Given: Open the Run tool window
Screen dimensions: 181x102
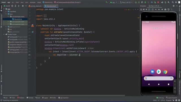Looking at the screenshot, I should click(x=6, y=98).
